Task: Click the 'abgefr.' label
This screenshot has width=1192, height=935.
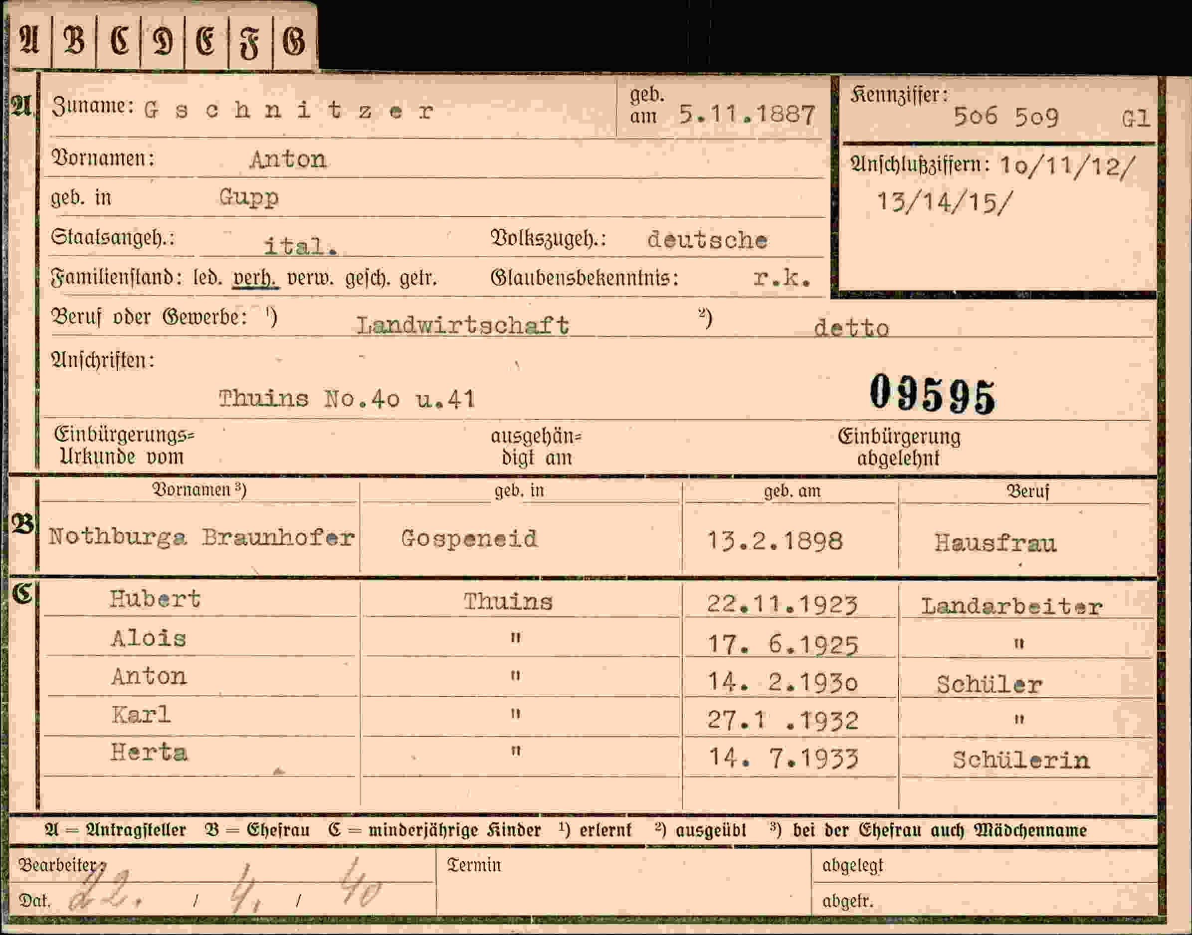Action: tap(847, 901)
